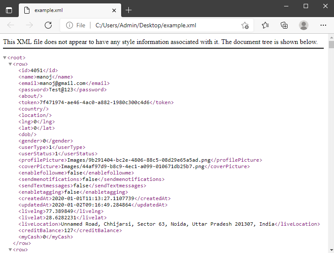
Task: Close the example.xml tab
Action: (114, 10)
